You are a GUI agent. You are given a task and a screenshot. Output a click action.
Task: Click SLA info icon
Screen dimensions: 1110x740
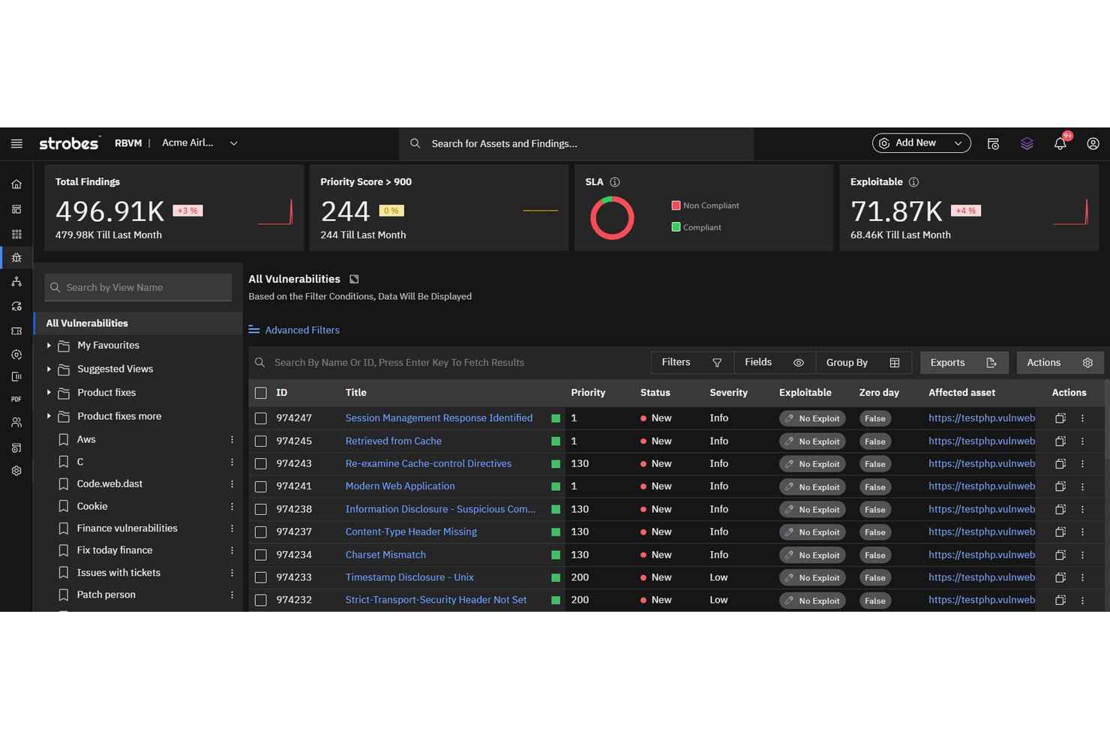(615, 182)
